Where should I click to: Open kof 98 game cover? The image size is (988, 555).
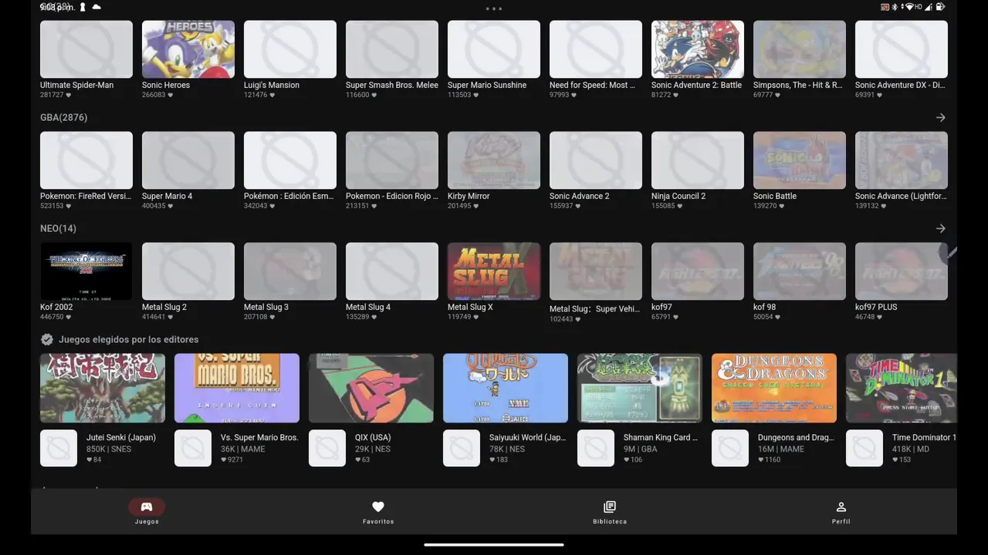[x=800, y=271]
